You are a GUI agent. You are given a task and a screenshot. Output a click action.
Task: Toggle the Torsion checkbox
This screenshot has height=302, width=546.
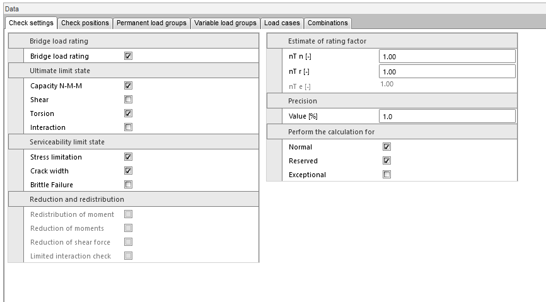[x=129, y=113]
